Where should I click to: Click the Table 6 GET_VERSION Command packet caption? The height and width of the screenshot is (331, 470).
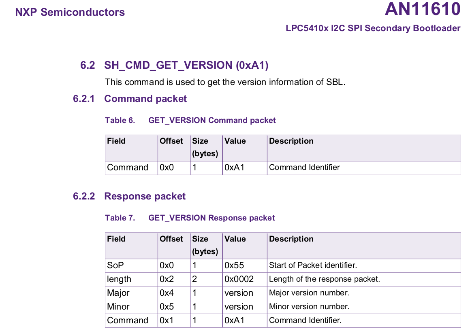point(190,120)
